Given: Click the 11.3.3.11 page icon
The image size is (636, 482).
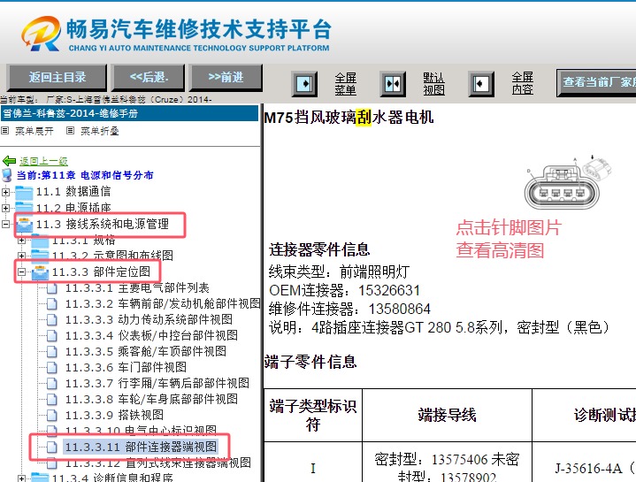Looking at the screenshot, I should point(51,448).
